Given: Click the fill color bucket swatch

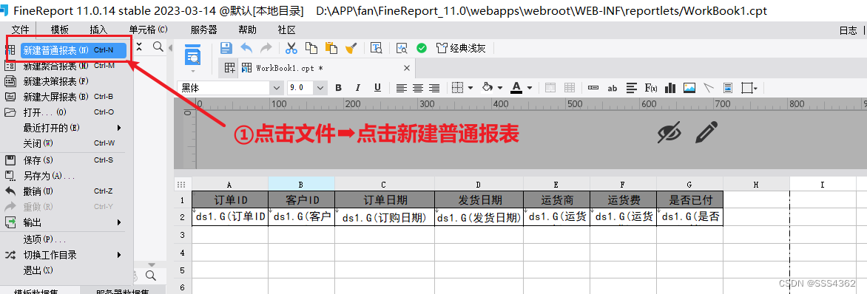Looking at the screenshot, I should 488,87.
